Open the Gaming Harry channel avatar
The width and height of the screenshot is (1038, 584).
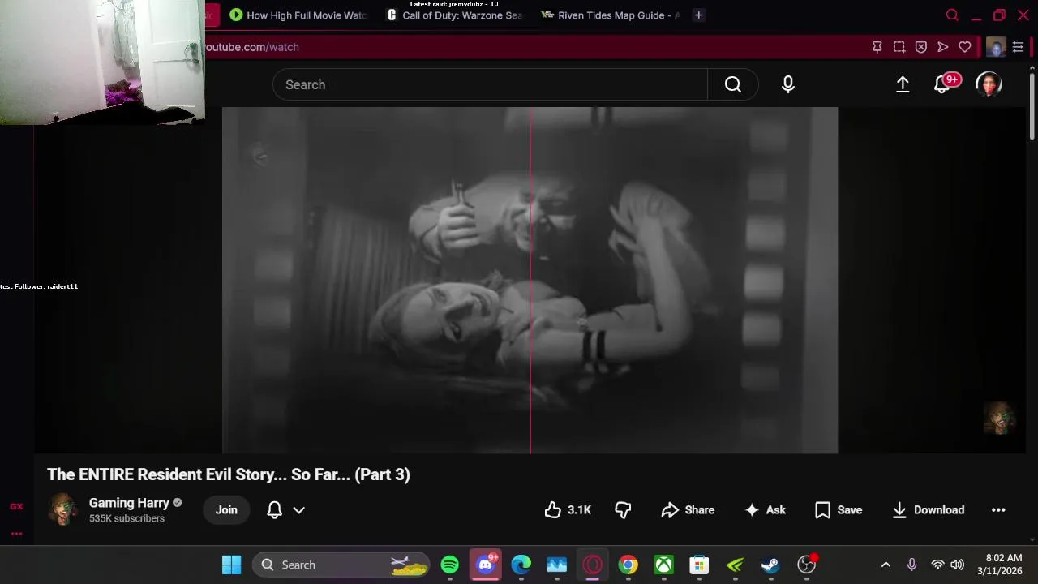(x=62, y=509)
